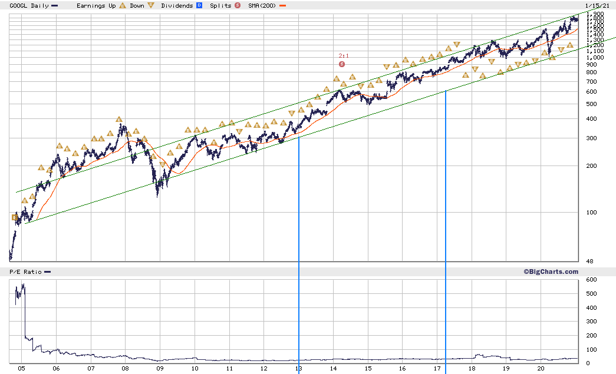Click the blue Dividends D icon in legend

pyautogui.click(x=199, y=5)
